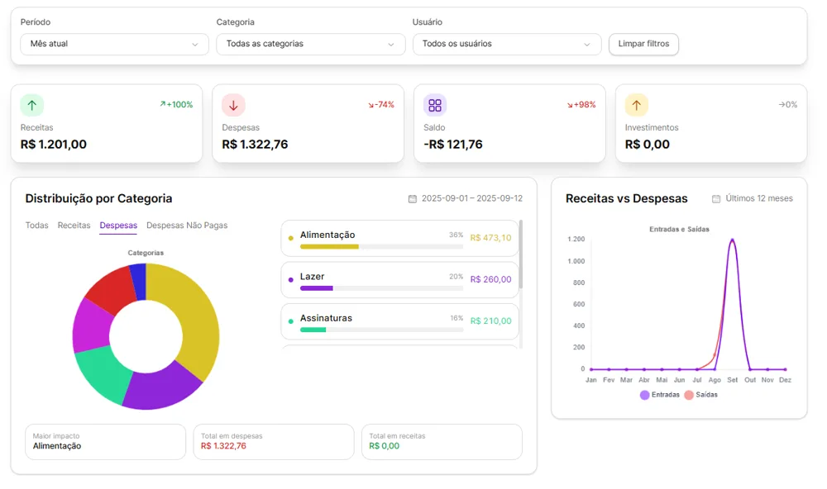Click the magenta slice of the donut chart

click(91, 327)
